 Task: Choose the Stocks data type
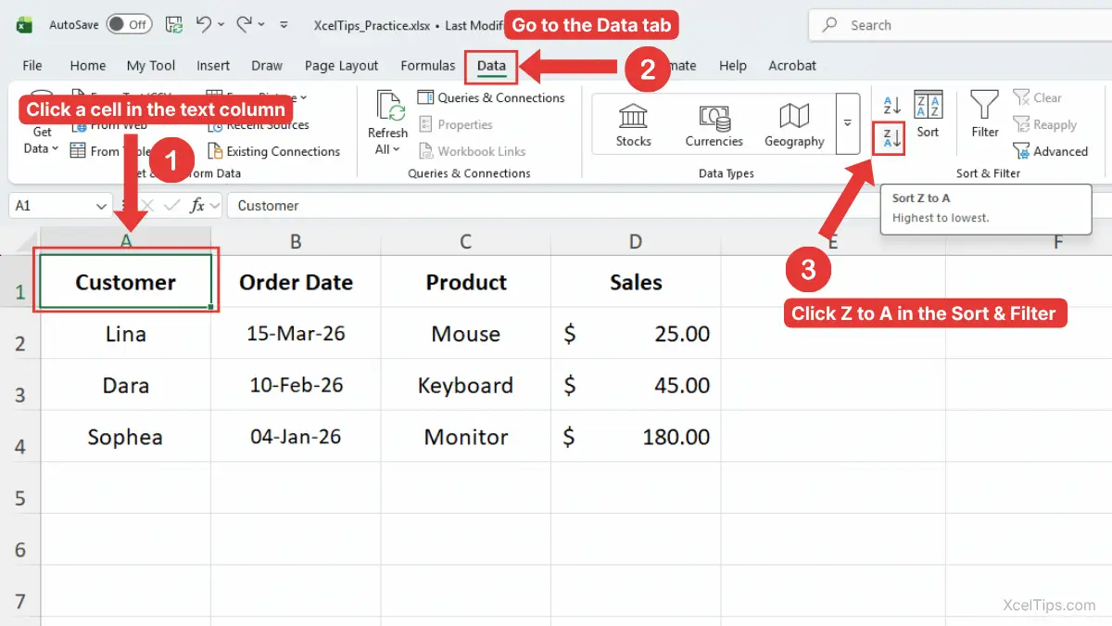634,124
